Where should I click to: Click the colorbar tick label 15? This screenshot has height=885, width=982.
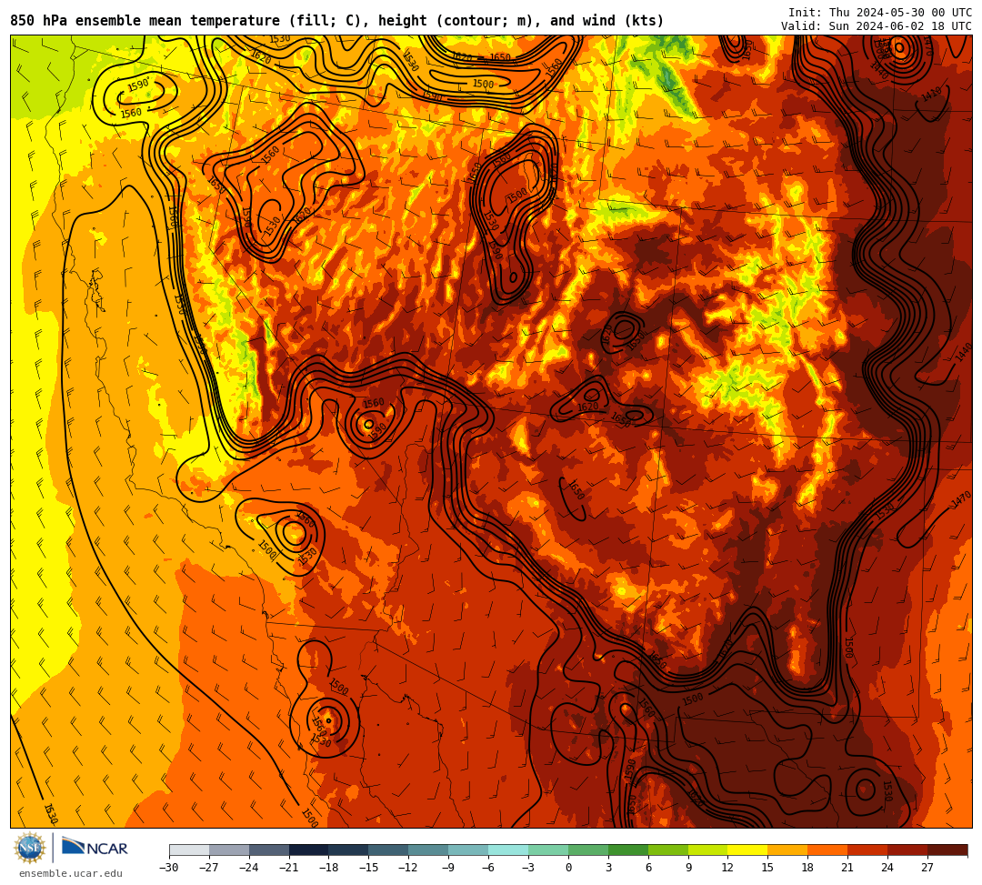pos(767,868)
